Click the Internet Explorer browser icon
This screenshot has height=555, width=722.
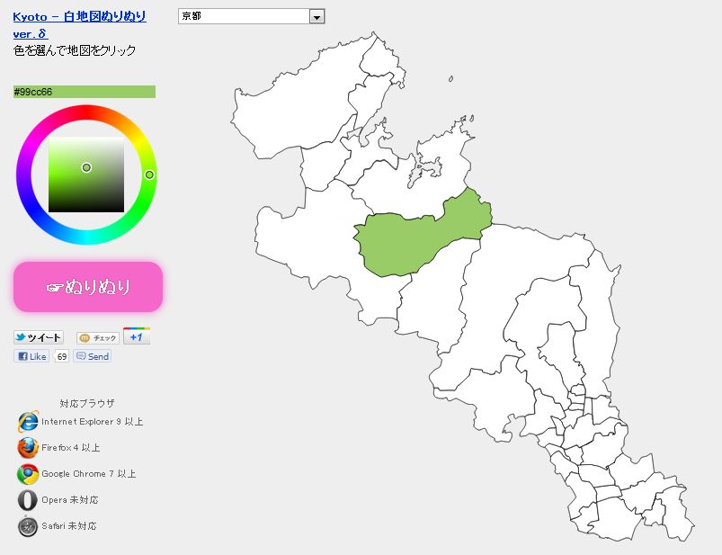pyautogui.click(x=28, y=421)
